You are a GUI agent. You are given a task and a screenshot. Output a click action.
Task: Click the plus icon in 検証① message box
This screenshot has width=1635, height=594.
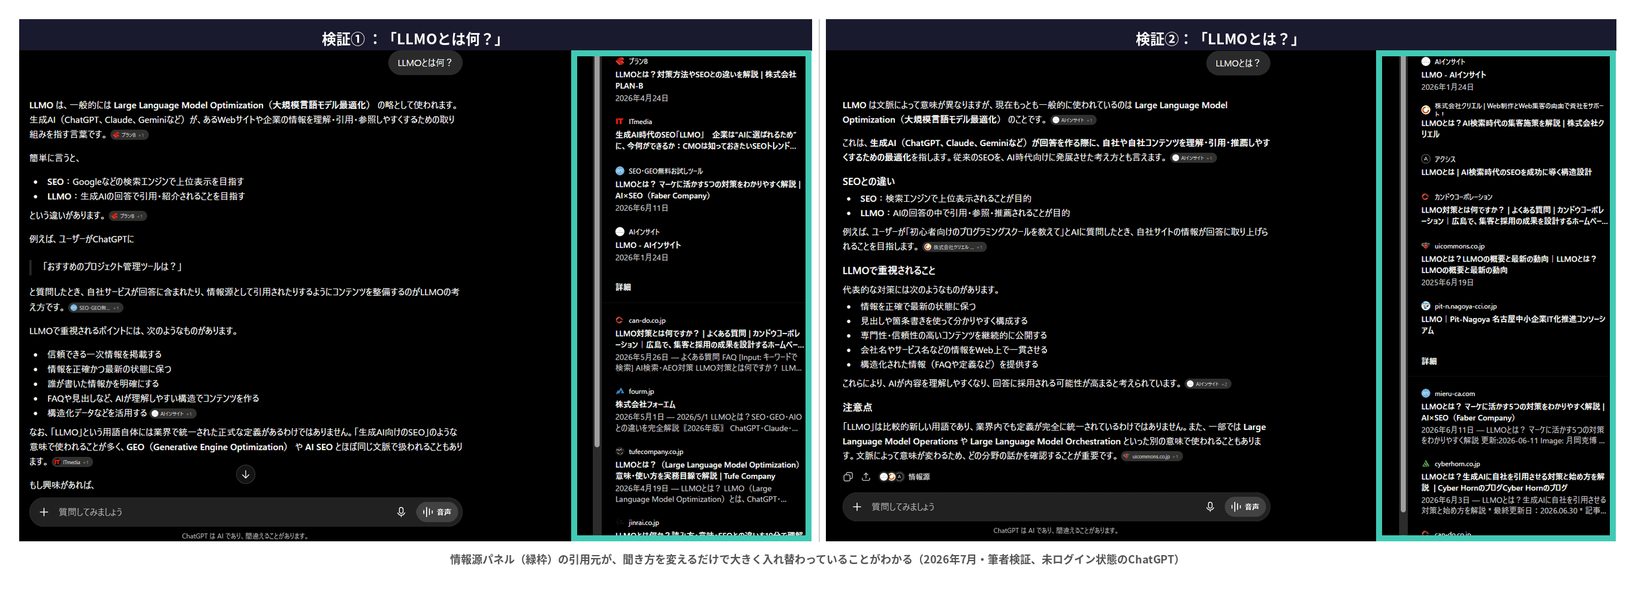44,511
